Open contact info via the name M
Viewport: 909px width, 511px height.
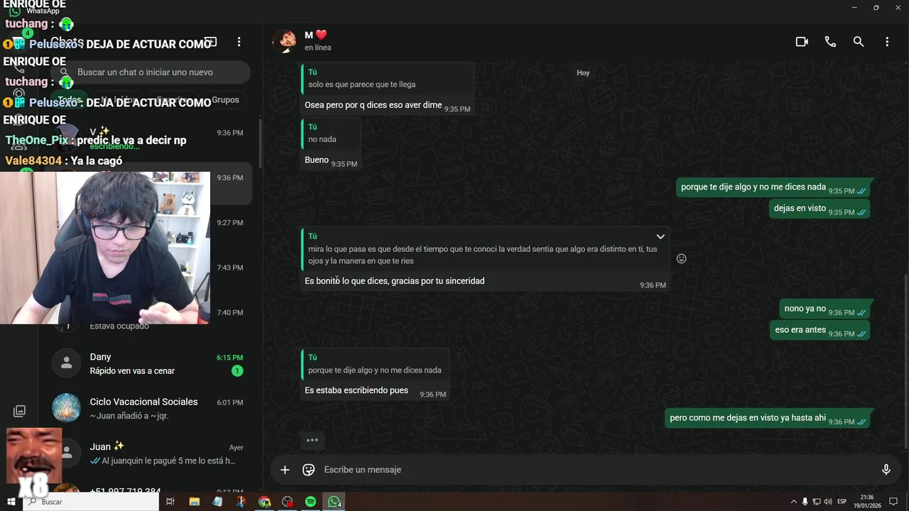point(307,35)
